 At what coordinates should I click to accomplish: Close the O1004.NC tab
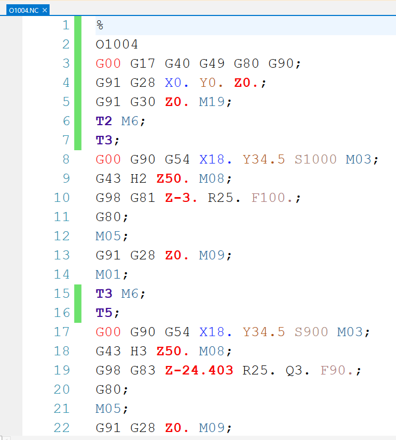pos(45,10)
